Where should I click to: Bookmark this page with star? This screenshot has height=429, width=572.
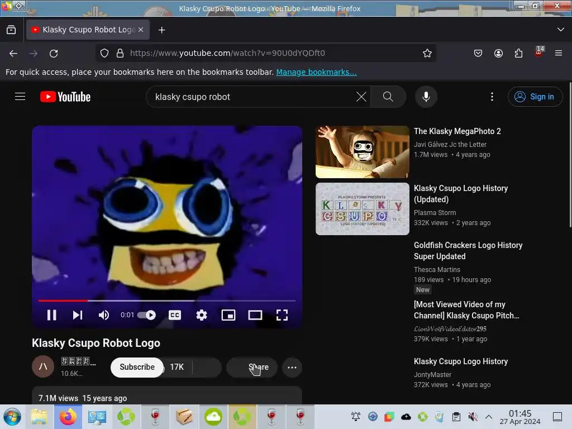point(427,53)
